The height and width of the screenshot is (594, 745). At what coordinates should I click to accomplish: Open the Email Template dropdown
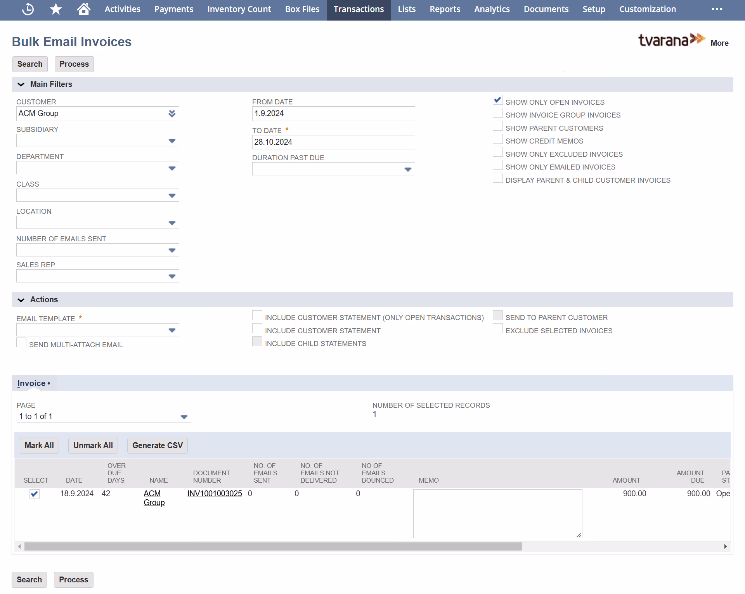click(x=172, y=330)
